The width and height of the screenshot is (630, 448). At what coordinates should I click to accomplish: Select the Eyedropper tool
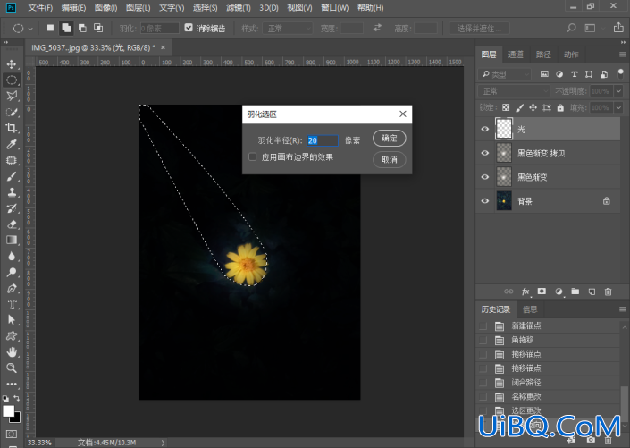[12, 144]
